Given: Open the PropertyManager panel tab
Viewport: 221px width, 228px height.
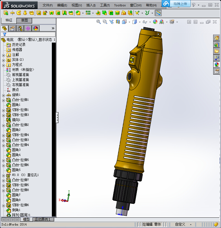Looking at the screenshot, I should pos(12,28).
